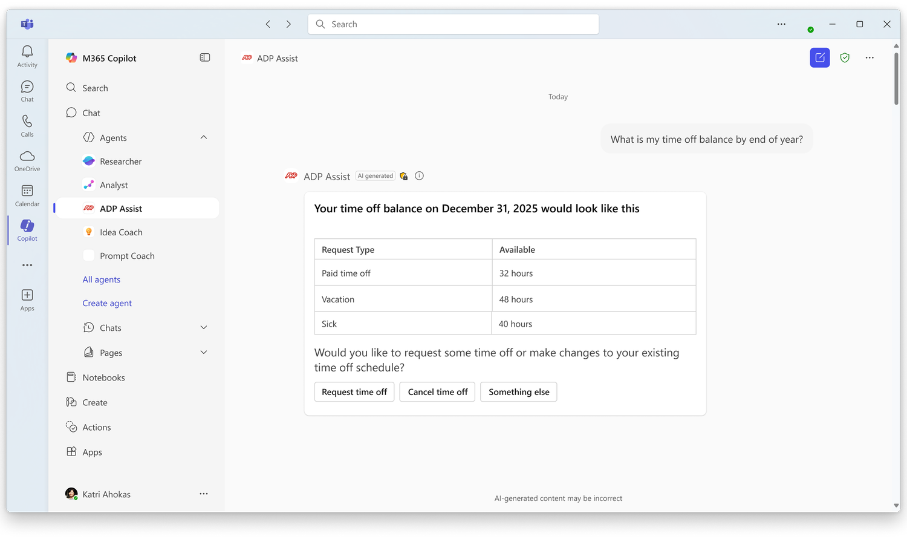Open Notebooks in the sidebar

103,377
